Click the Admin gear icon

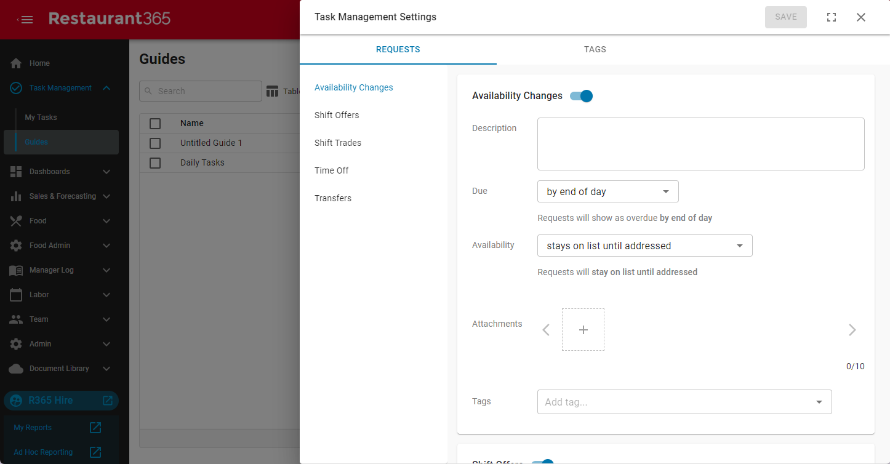[17, 344]
